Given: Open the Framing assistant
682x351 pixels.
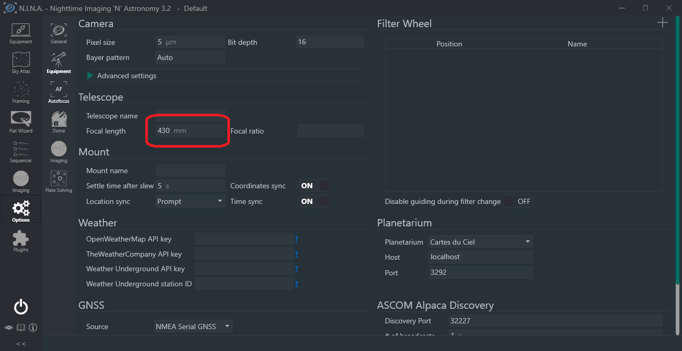Looking at the screenshot, I should coord(21,92).
